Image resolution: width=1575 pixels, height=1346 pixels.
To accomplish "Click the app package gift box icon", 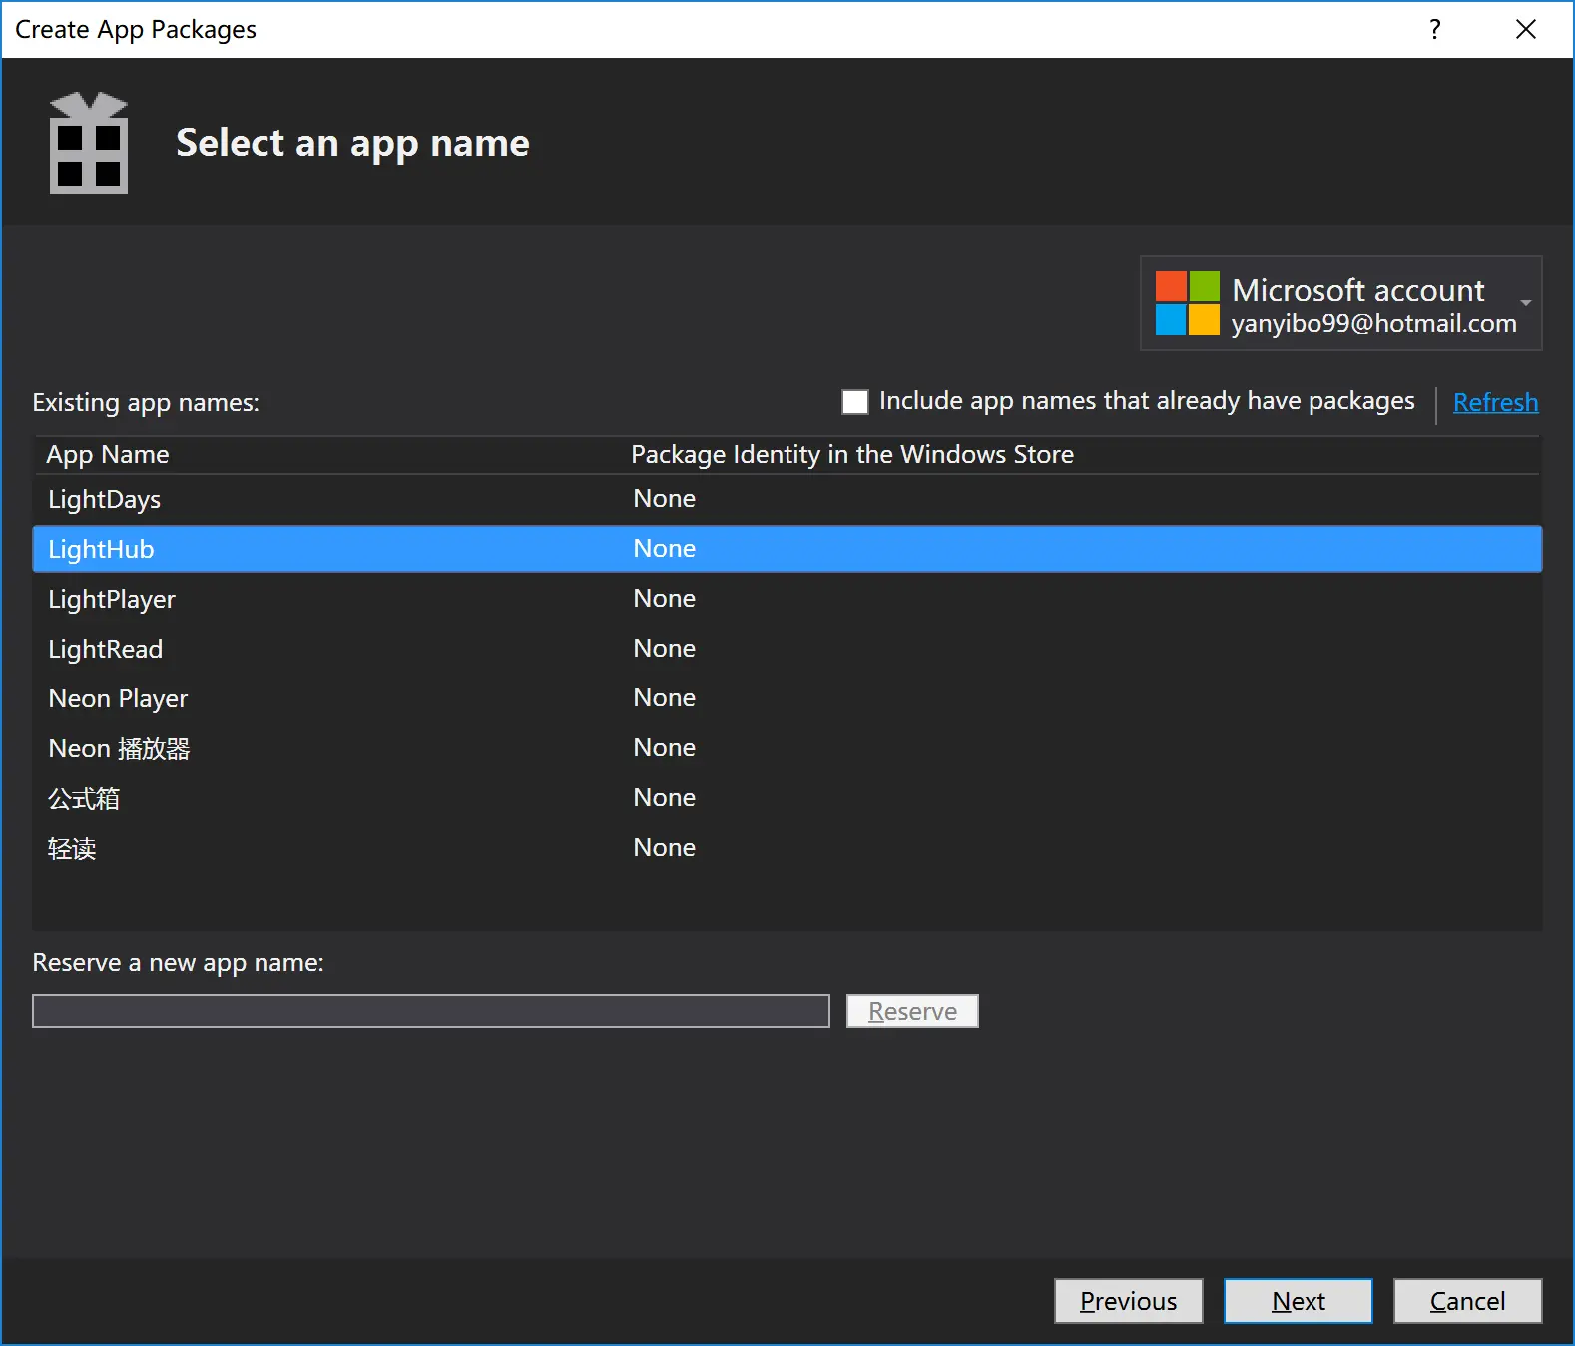I will [89, 143].
